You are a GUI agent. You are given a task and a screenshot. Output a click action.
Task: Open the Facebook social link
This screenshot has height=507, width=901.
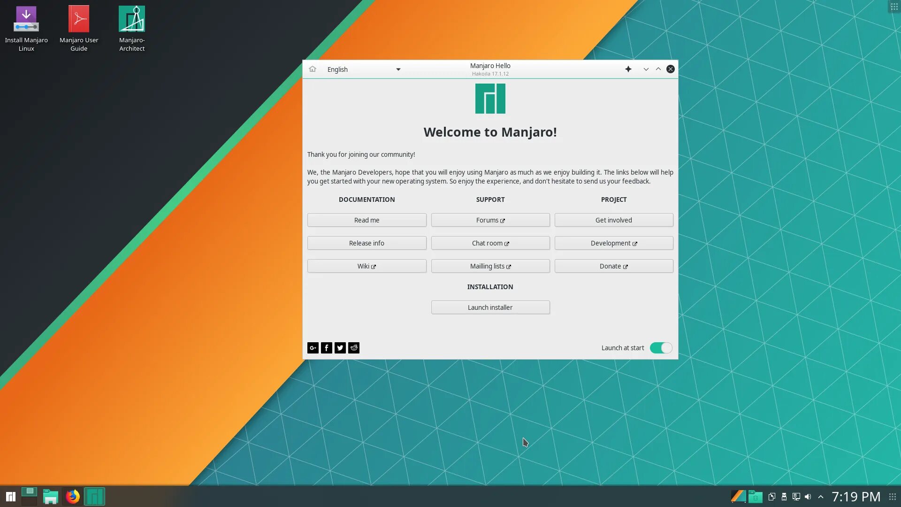click(327, 348)
